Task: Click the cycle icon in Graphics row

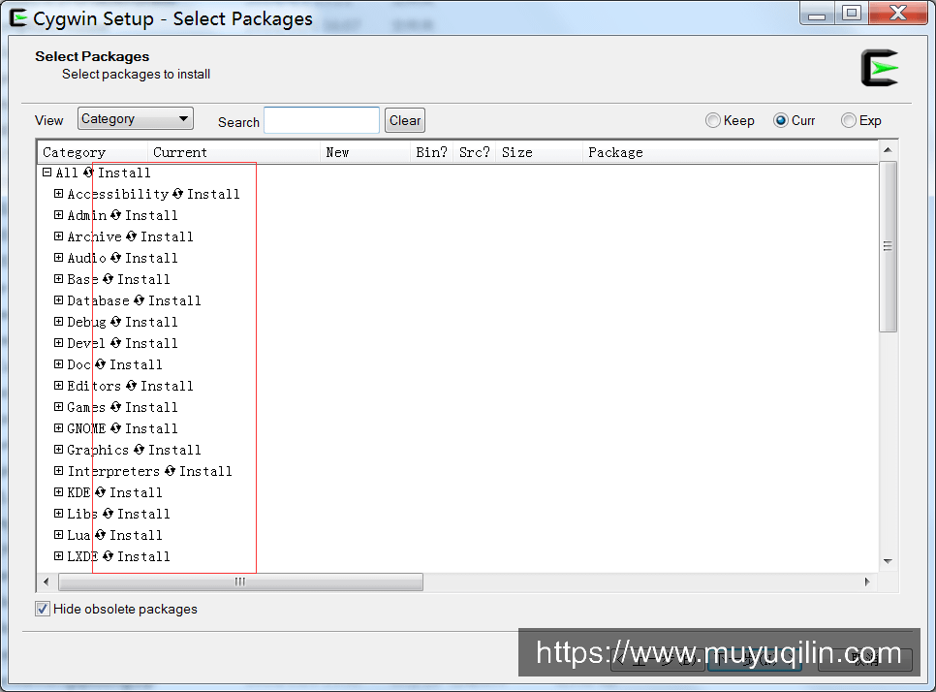Action: pos(140,450)
